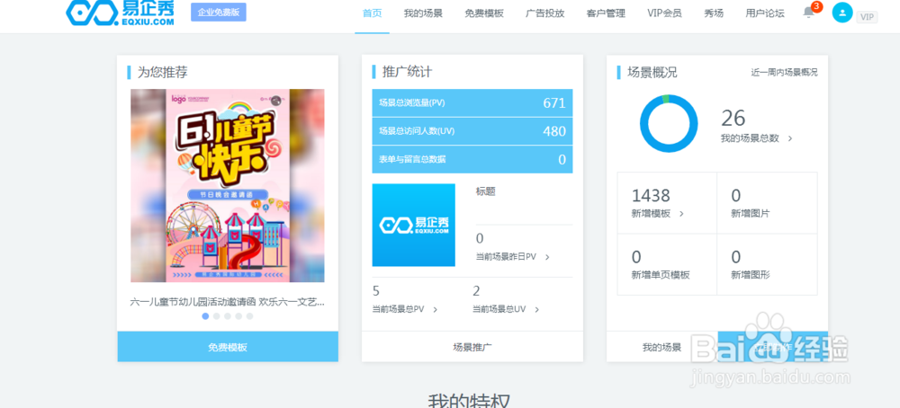Open the 用户论坛 menu item

point(764,13)
